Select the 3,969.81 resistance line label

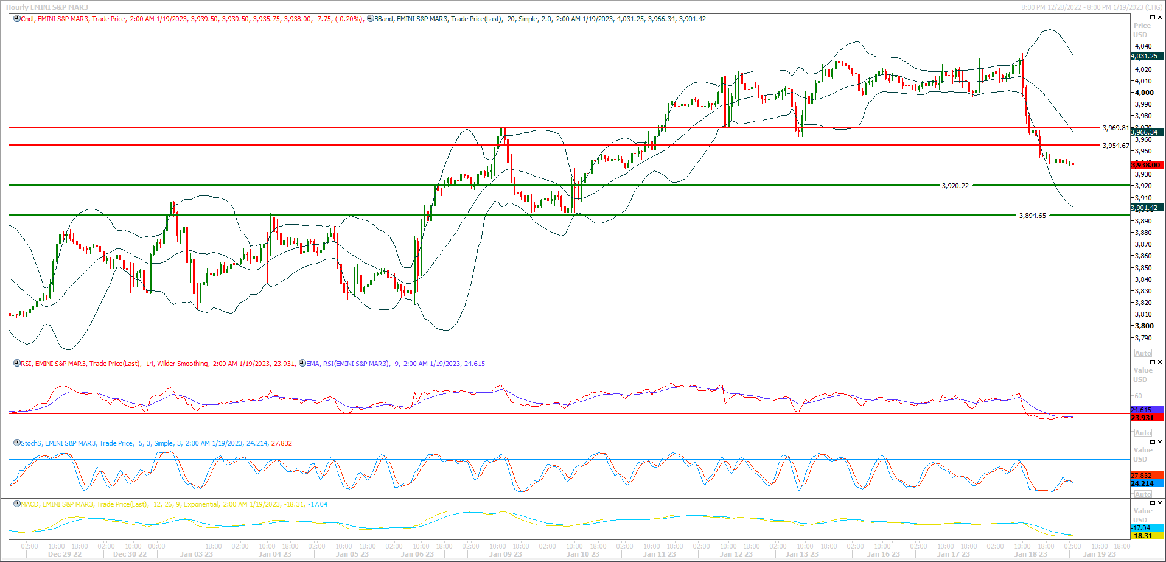[1115, 128]
